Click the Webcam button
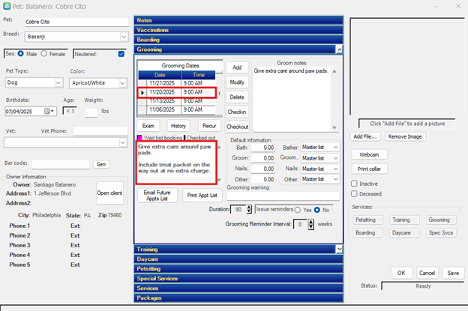The width and height of the screenshot is (468, 311). tap(369, 154)
